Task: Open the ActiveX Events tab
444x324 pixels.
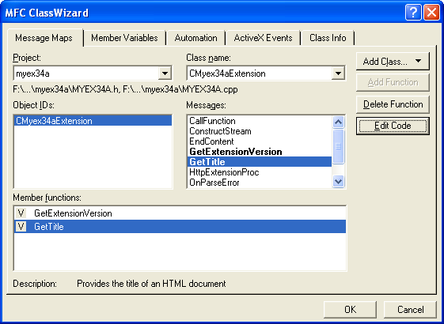Action: (x=263, y=38)
